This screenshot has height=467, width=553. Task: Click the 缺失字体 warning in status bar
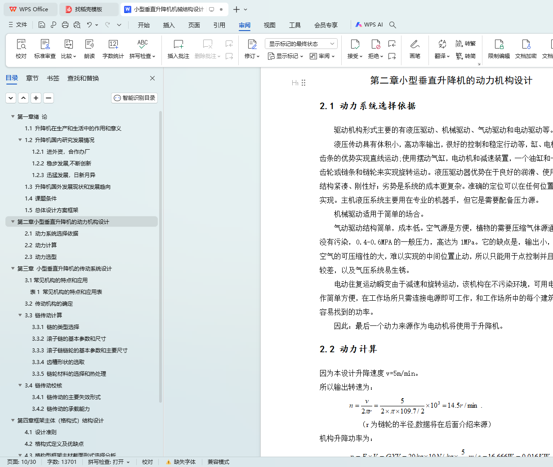[x=181, y=462]
